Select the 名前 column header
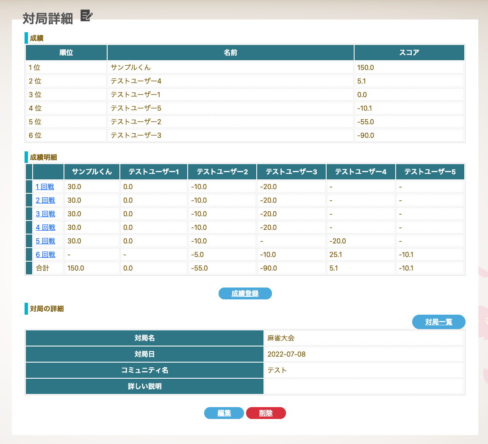Image resolution: width=488 pixels, height=444 pixels. (230, 53)
